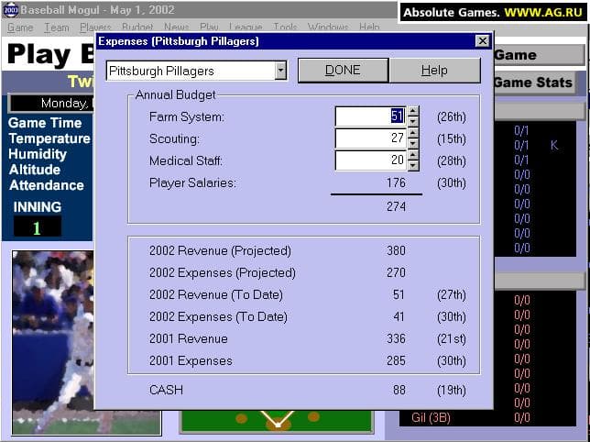This screenshot has width=590, height=442.
Task: Click the INNING number 1 display
Action: click(x=38, y=228)
